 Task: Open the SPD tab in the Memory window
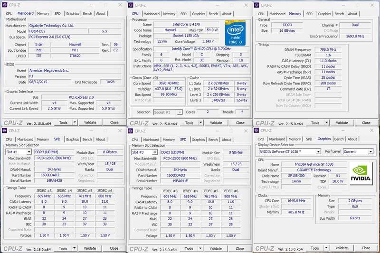pyautogui.click(x=310, y=14)
